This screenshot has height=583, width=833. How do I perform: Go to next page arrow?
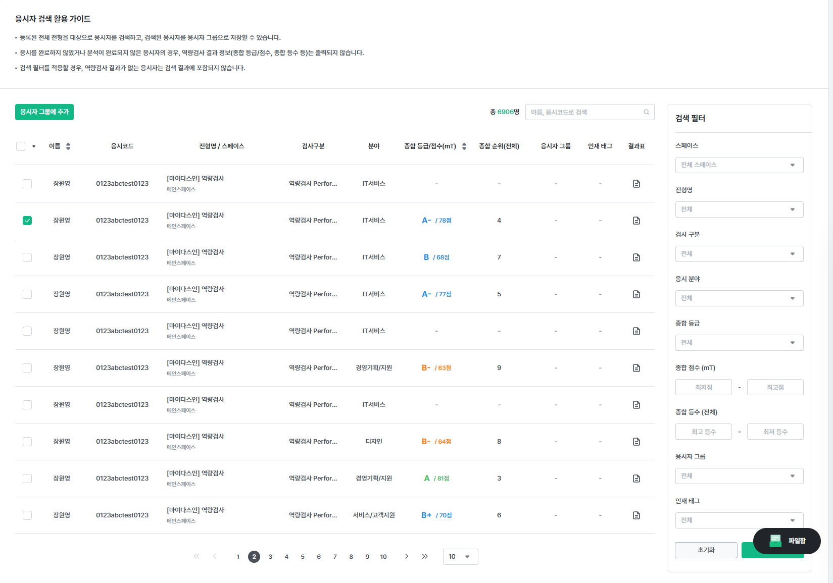point(406,556)
